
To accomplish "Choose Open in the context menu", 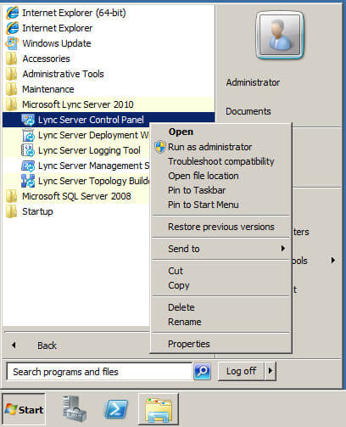I will pos(181,132).
